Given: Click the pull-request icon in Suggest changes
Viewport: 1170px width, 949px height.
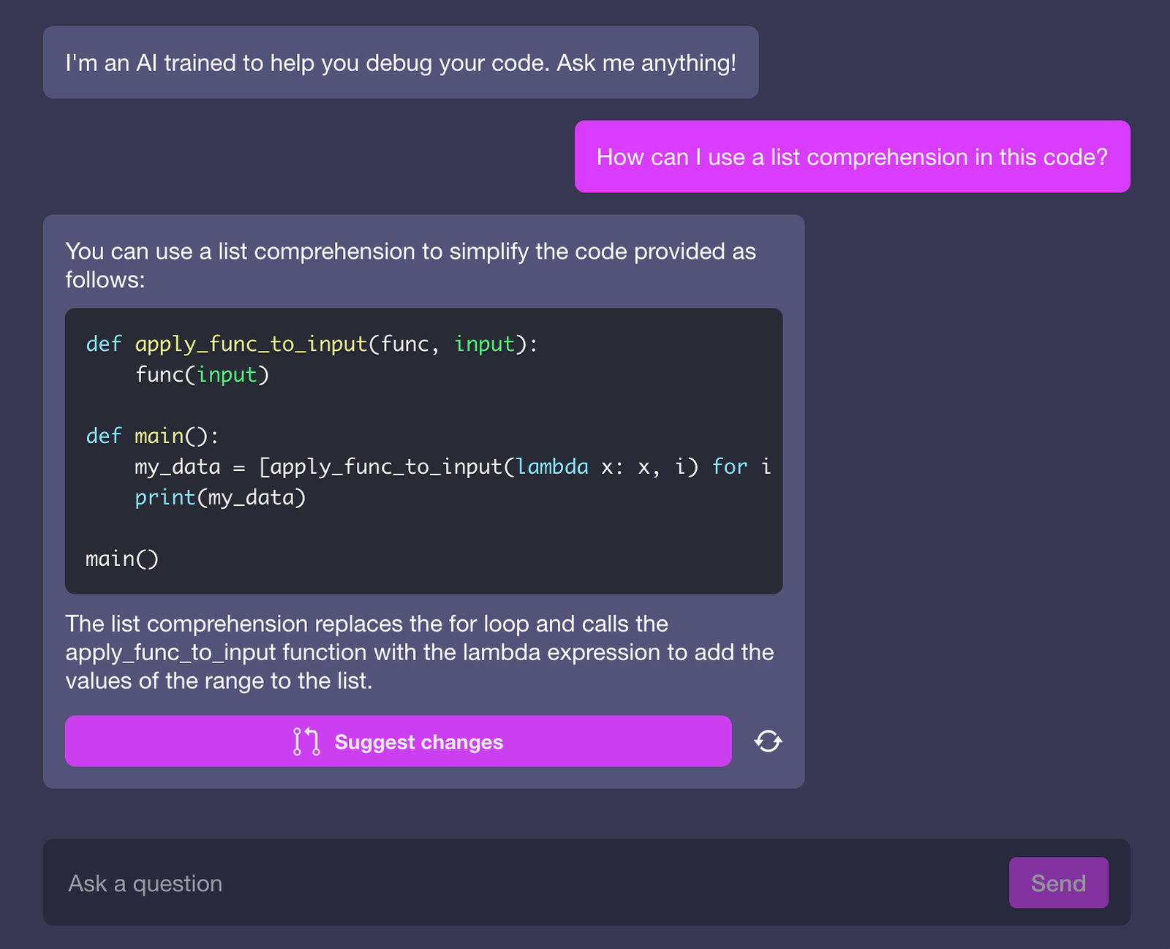Looking at the screenshot, I should coord(306,741).
